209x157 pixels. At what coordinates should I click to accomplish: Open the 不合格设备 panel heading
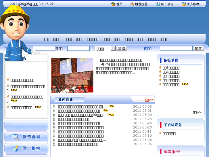point(172,125)
